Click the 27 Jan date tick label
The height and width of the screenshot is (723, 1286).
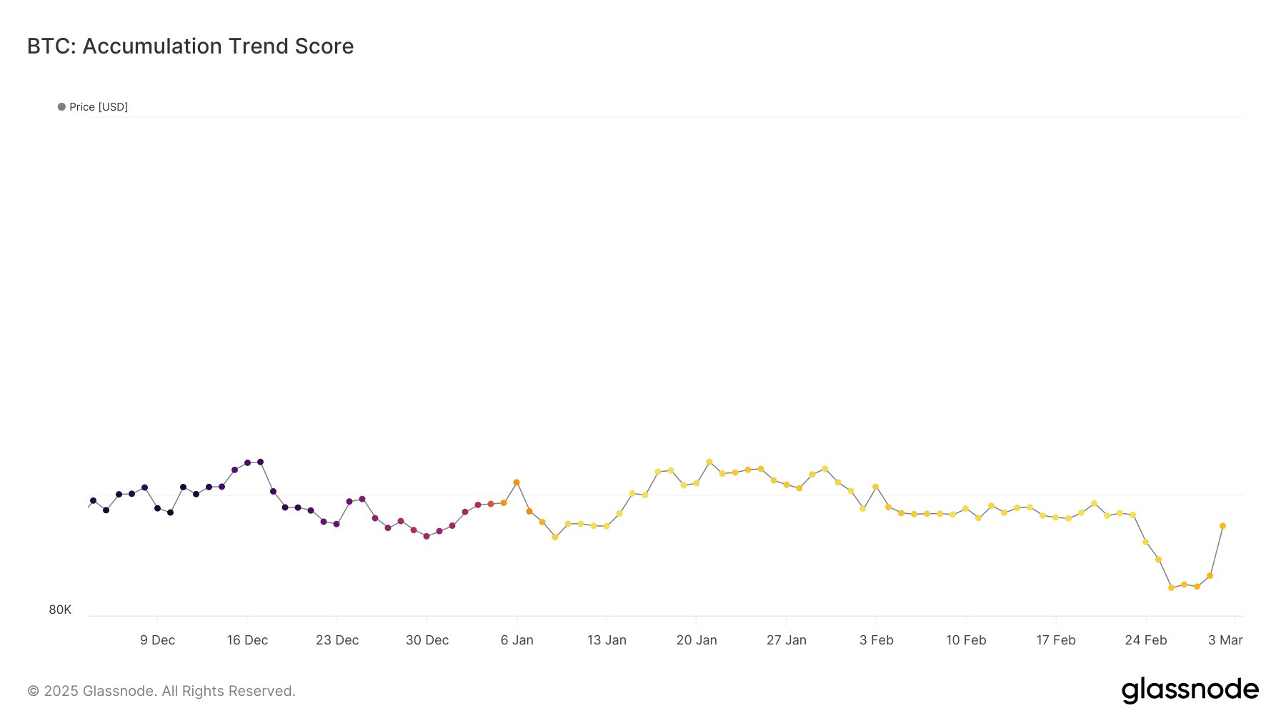click(787, 640)
